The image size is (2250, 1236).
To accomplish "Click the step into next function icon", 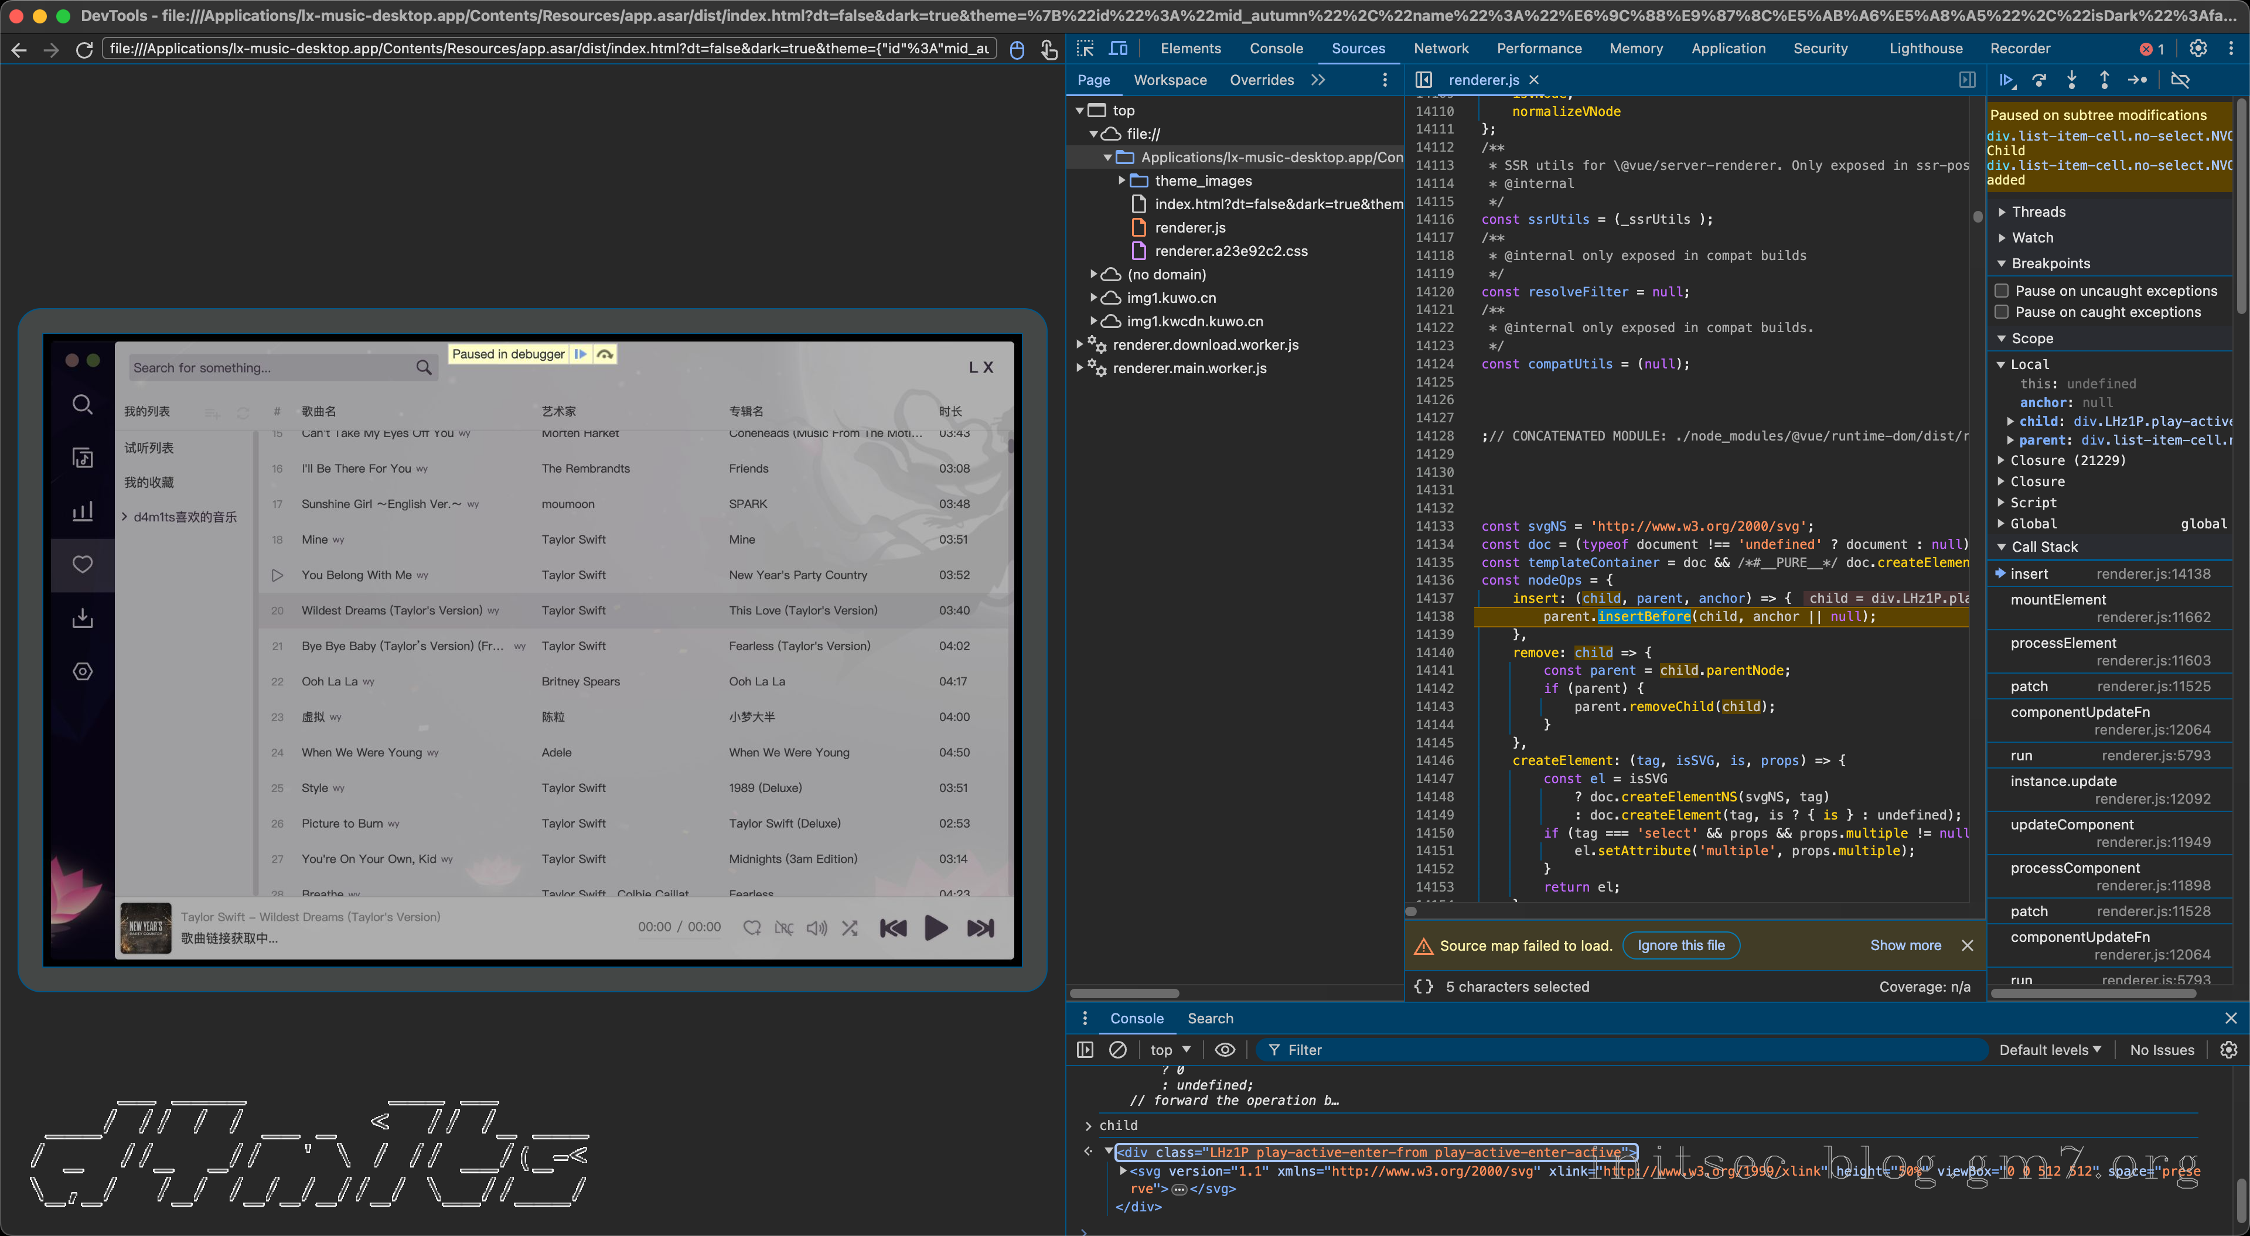I will (2072, 80).
